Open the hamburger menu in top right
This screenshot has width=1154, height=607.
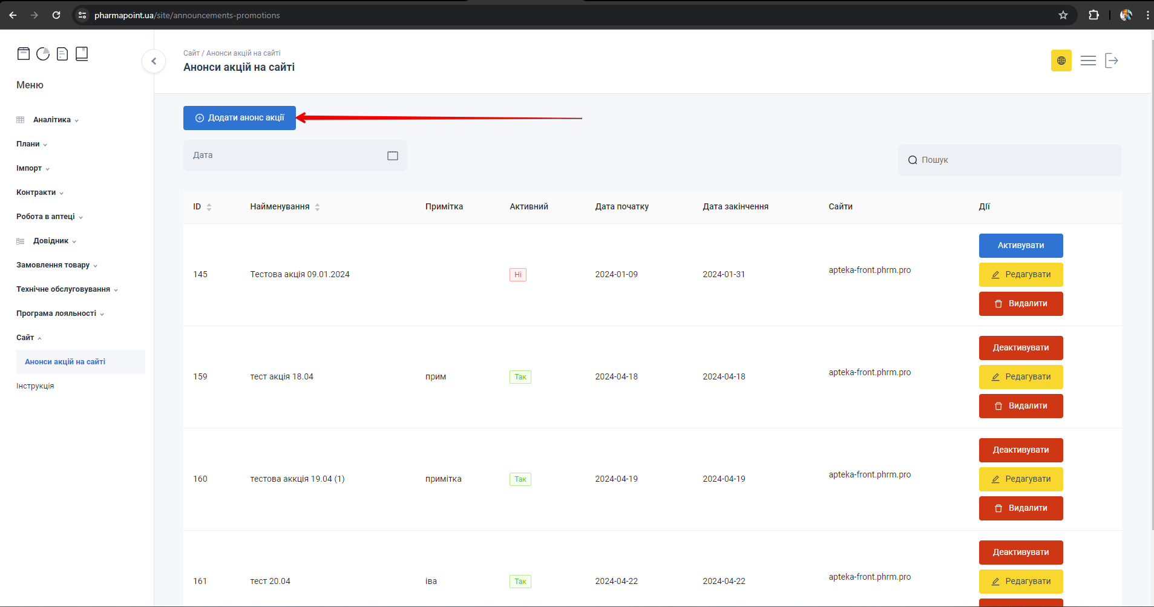click(x=1088, y=61)
